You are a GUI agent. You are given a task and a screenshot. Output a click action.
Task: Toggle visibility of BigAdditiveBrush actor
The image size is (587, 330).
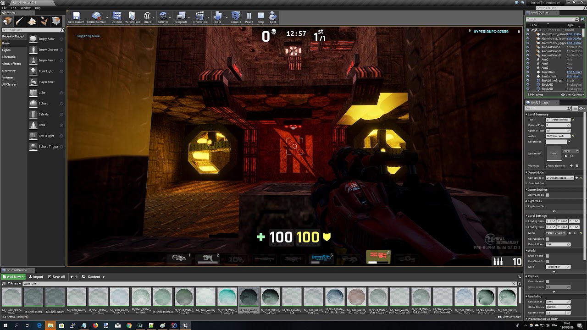(x=528, y=81)
